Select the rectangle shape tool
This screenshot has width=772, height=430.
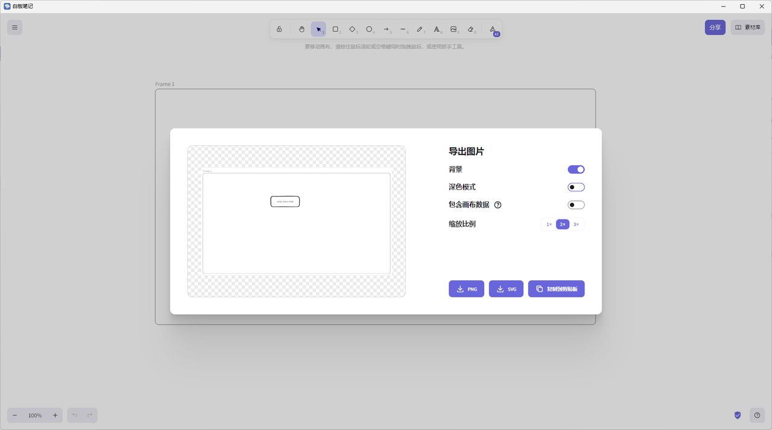pos(335,29)
